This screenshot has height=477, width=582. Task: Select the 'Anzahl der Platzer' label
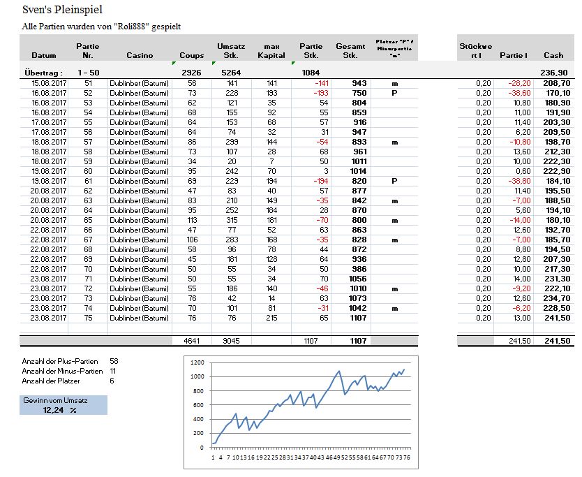pyautogui.click(x=52, y=381)
